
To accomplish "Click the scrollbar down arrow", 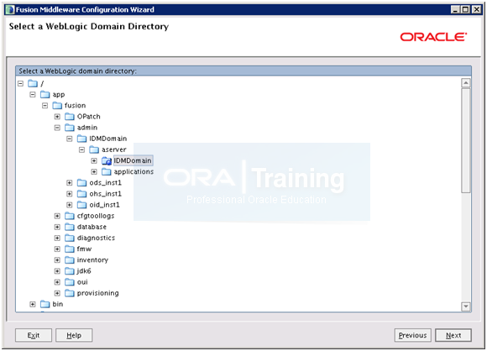I will 465,306.
